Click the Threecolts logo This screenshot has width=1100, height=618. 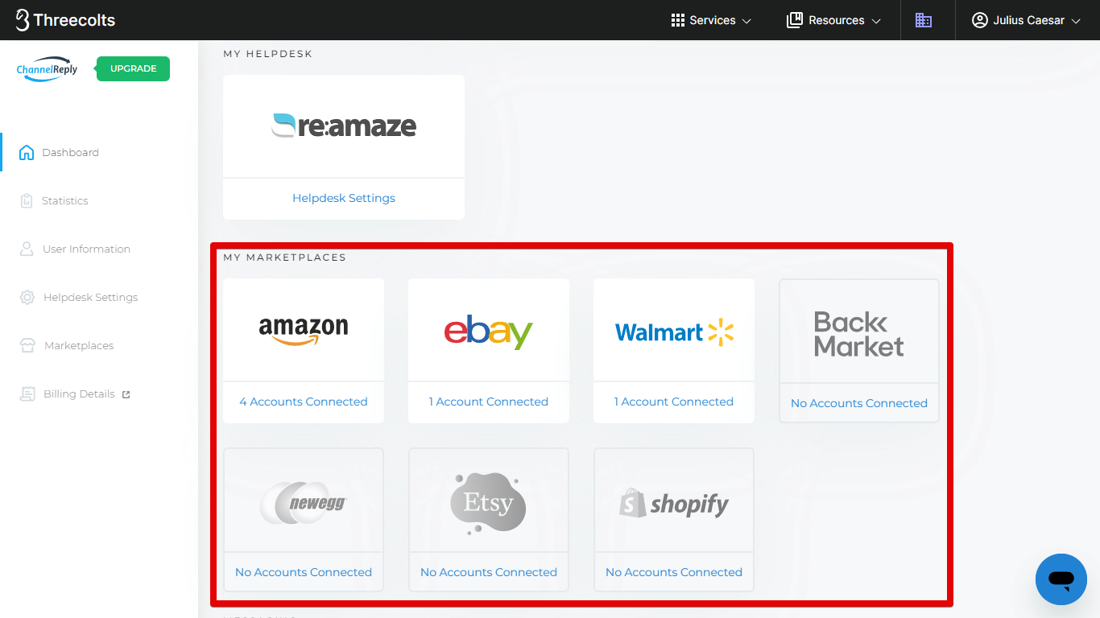coord(65,20)
